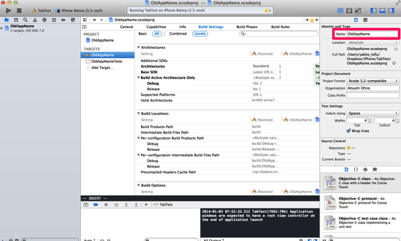Screen dimensions: 401x241
Task: Run the app with the Play button
Action: (x=9, y=11)
